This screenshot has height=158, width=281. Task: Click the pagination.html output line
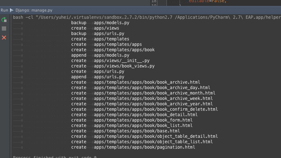(x=133, y=147)
